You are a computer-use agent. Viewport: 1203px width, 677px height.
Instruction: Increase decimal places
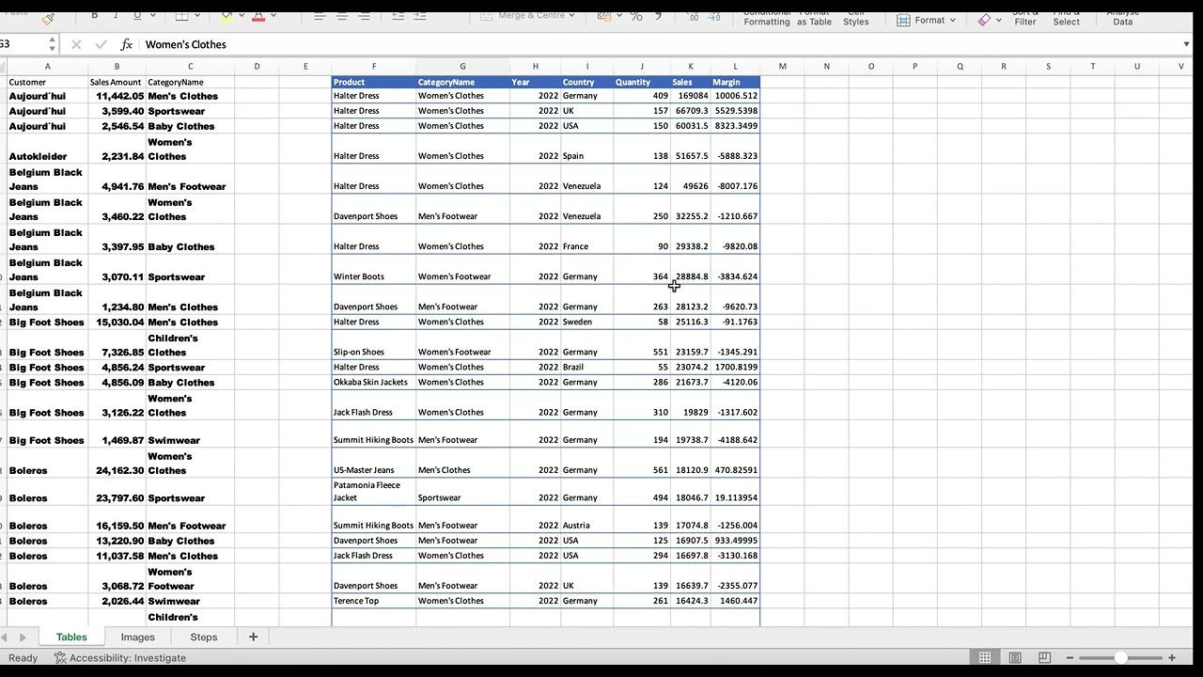(693, 16)
